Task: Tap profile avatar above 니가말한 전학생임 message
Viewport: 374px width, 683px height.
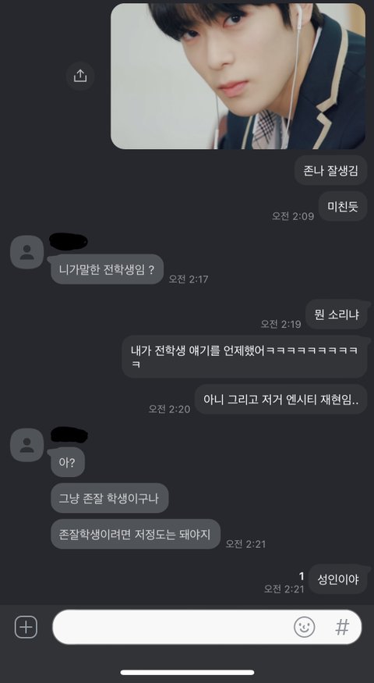Action: click(27, 252)
